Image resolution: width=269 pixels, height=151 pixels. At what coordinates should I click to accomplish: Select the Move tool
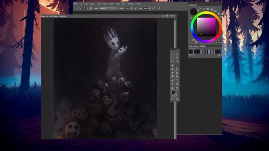coord(177,54)
